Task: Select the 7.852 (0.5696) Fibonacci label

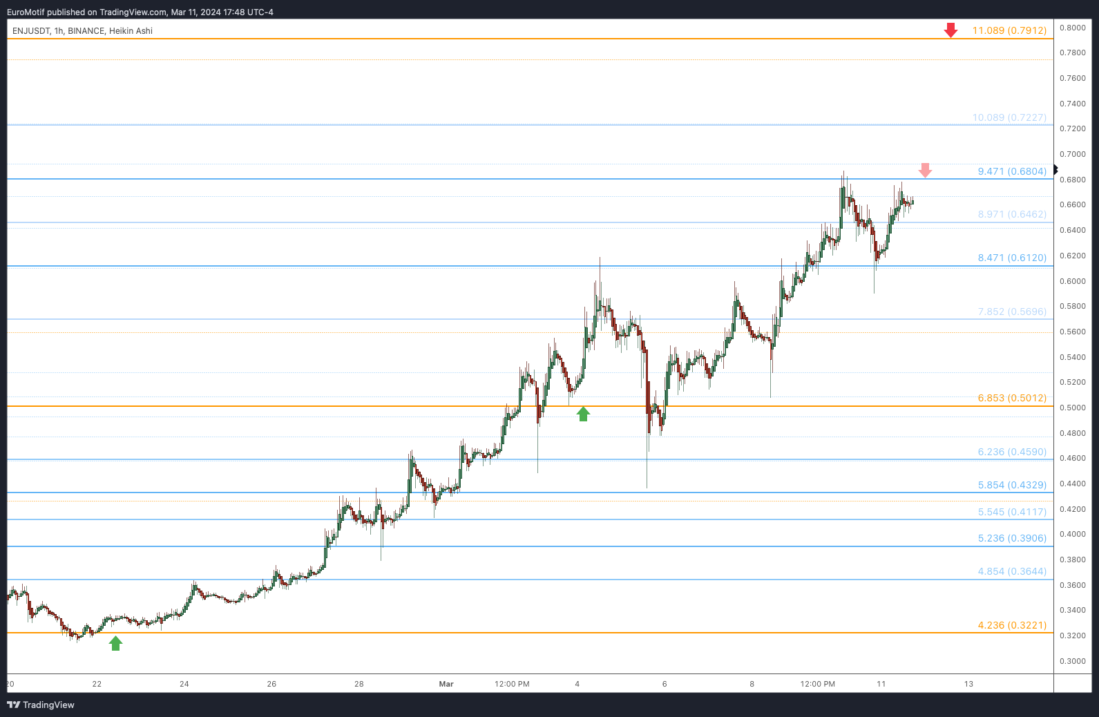Action: click(1012, 312)
